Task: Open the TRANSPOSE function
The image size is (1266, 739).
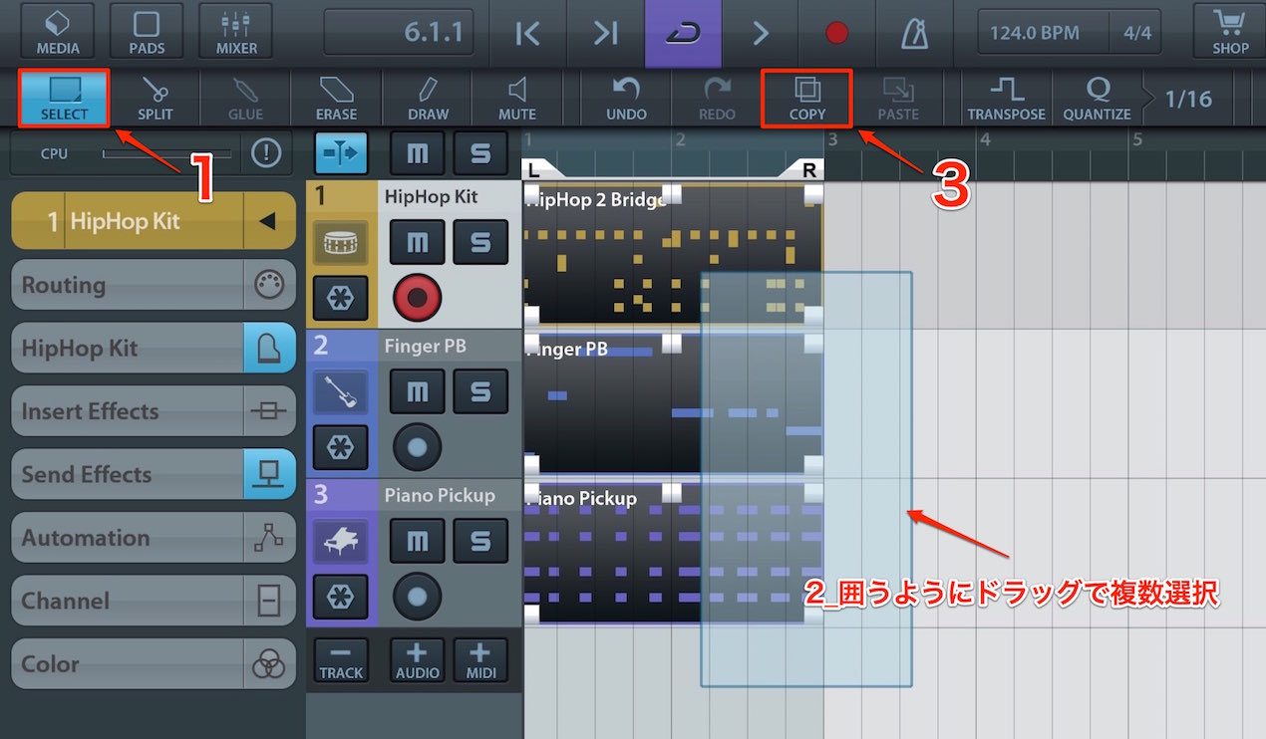Action: (1006, 98)
